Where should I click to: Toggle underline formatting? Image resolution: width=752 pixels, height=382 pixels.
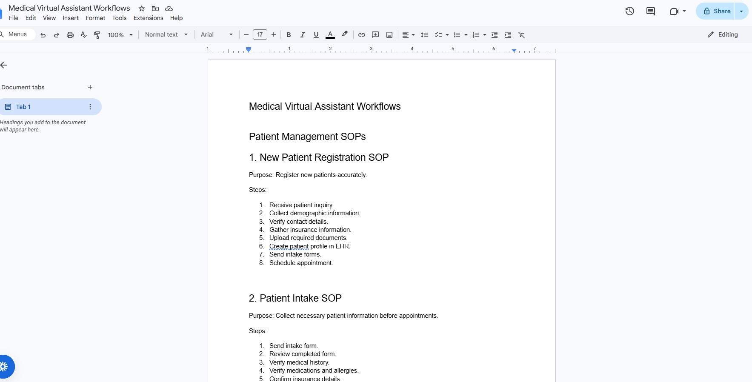pyautogui.click(x=316, y=35)
